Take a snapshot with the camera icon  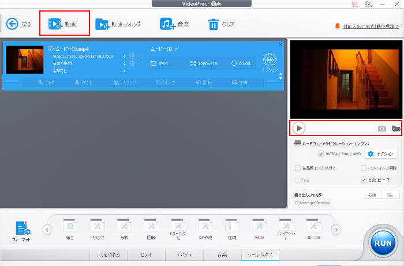(x=382, y=128)
